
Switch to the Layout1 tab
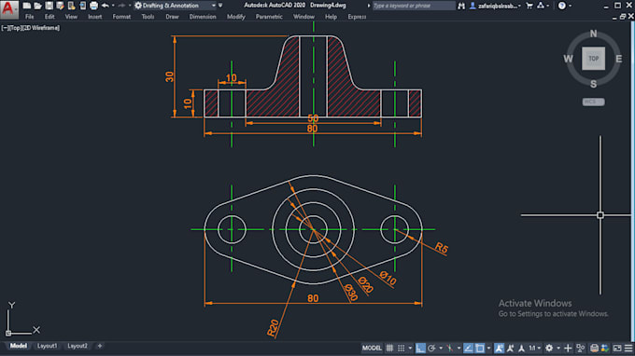[47, 346]
